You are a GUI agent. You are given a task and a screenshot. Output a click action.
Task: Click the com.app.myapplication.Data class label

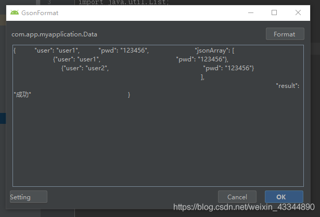(x=54, y=34)
